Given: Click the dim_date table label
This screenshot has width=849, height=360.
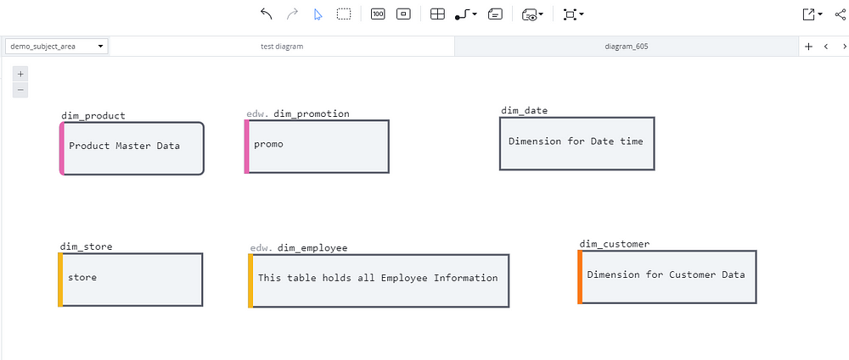Looking at the screenshot, I should click(x=524, y=110).
